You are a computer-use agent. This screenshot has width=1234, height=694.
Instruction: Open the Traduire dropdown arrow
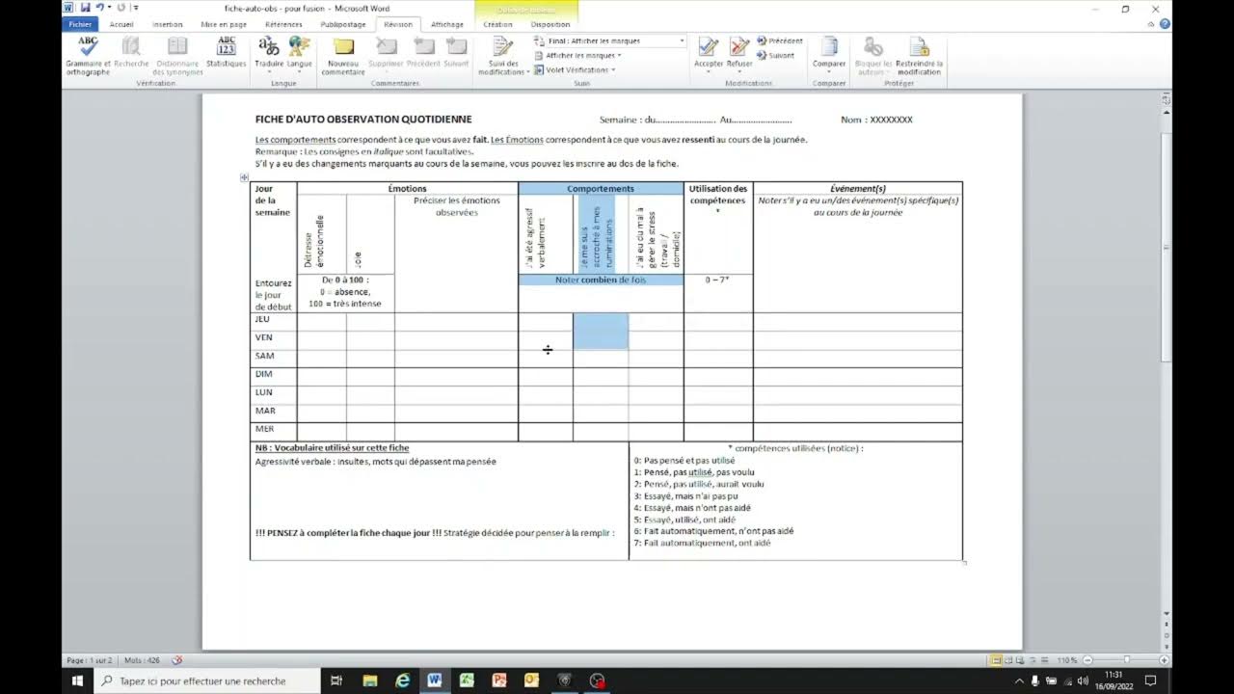[269, 71]
